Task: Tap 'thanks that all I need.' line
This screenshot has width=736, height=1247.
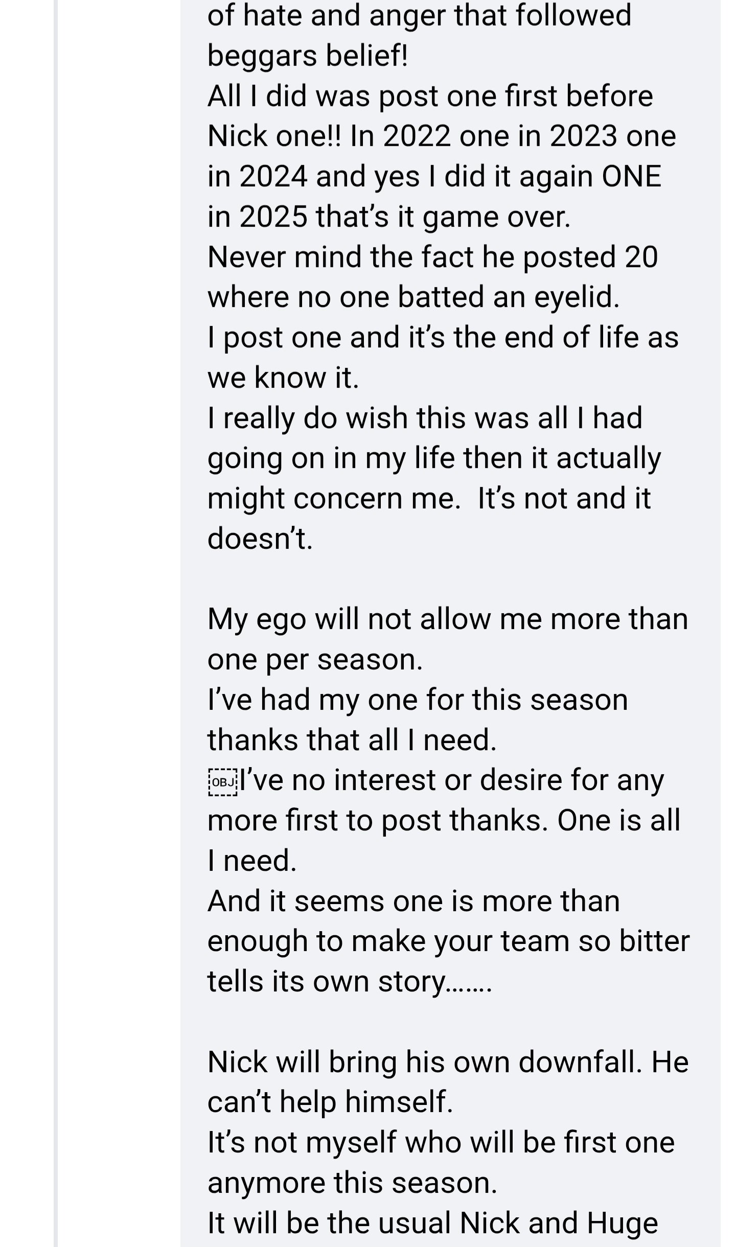Action: tap(352, 740)
